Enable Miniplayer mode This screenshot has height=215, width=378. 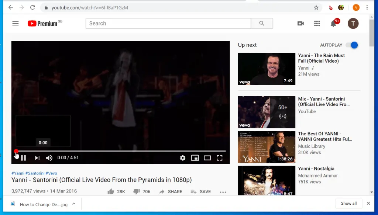[x=195, y=158]
